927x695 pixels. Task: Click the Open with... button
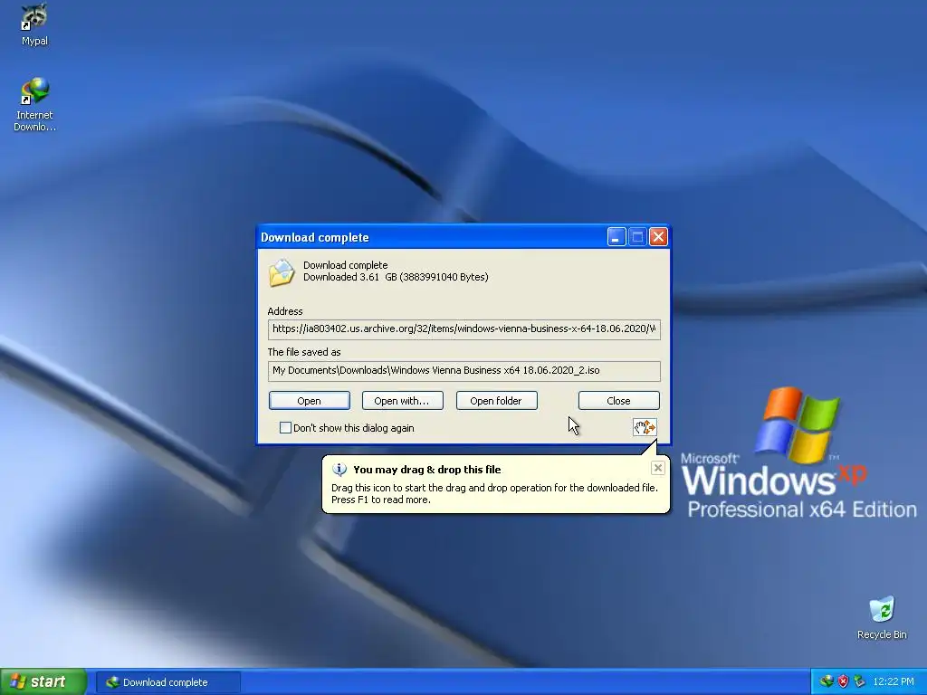tap(403, 401)
